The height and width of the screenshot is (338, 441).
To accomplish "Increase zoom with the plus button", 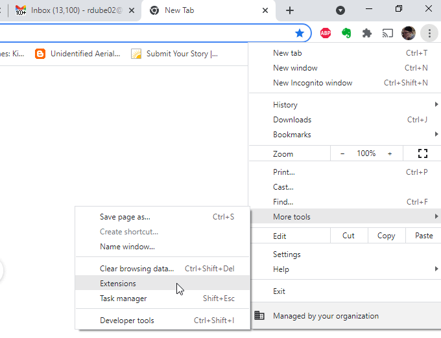I will pyautogui.click(x=390, y=153).
